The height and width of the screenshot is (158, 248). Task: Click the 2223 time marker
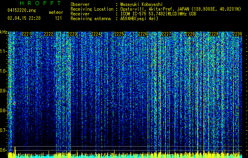coord(72,34)
